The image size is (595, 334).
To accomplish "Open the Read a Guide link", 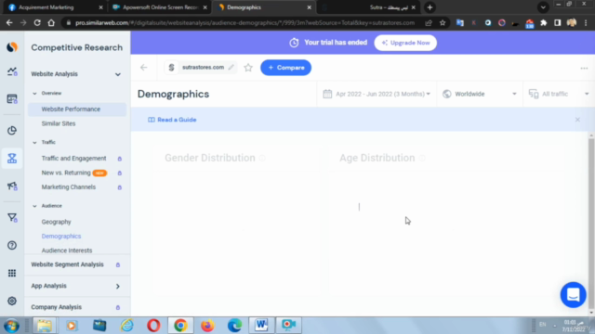I will (x=172, y=120).
